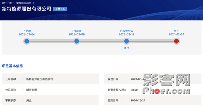Click the 主板IPO badge
Screen dimensions: 203x107
[60, 9]
